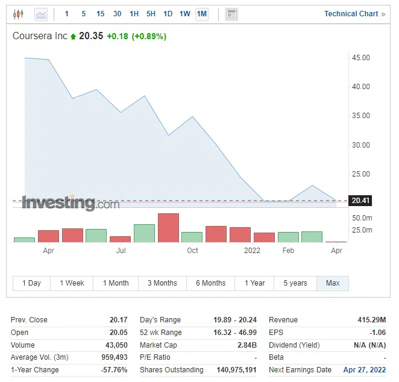
Task: Click the (+0.89%) percent change
Action: [149, 36]
